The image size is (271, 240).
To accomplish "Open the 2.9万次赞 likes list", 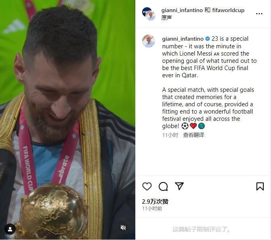I will [155, 201].
